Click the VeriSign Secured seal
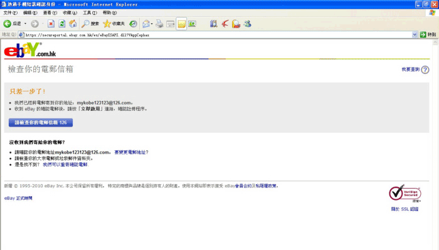The width and height of the screenshot is (439, 250). pos(405,193)
